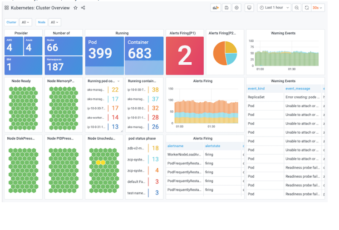Image resolution: width=339 pixels, height=230 pixels.
Task: Click the orange slice of the P2 pie chart
Action: (x=218, y=54)
